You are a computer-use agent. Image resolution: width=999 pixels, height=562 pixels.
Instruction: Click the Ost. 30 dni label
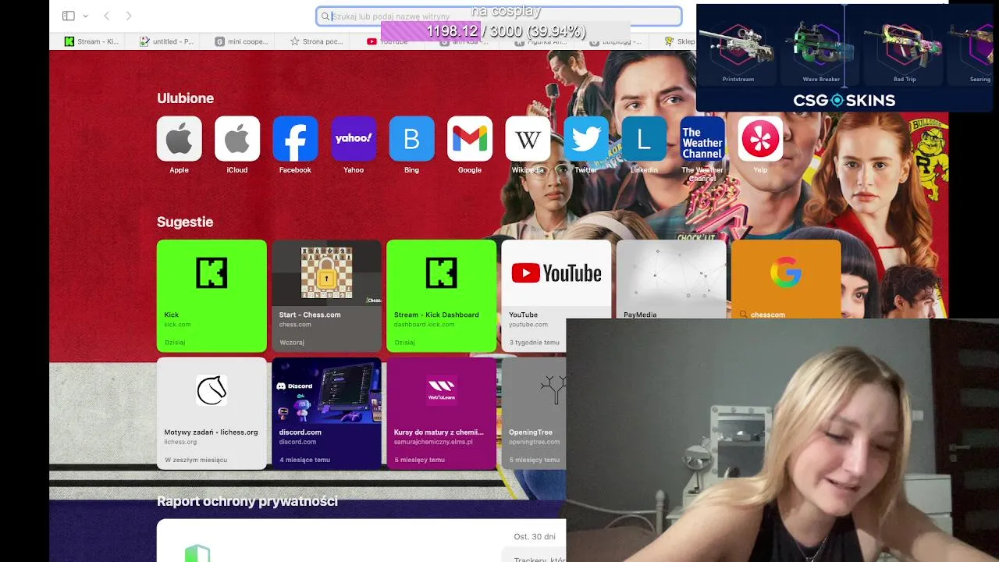pos(535,536)
